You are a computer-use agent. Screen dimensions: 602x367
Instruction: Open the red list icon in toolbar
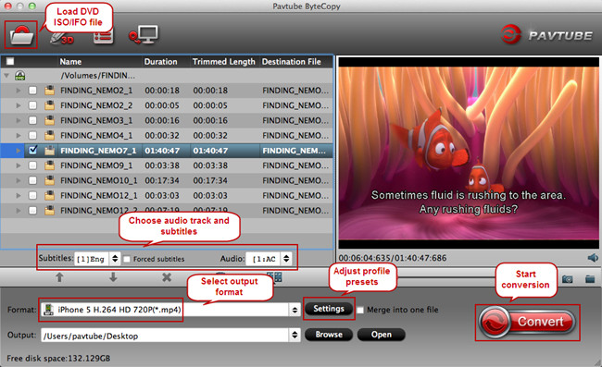(103, 36)
